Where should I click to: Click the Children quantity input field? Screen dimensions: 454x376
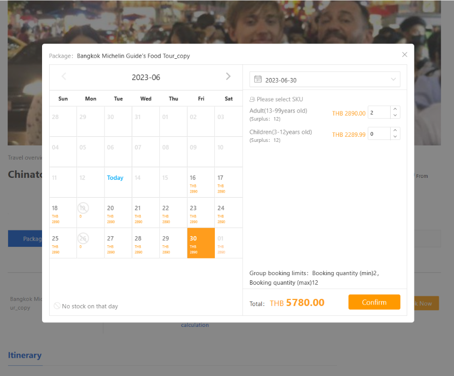click(379, 134)
